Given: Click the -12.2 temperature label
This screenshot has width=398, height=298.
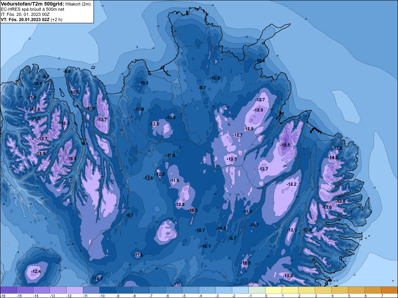Looking at the screenshot, I should tap(292, 184).
